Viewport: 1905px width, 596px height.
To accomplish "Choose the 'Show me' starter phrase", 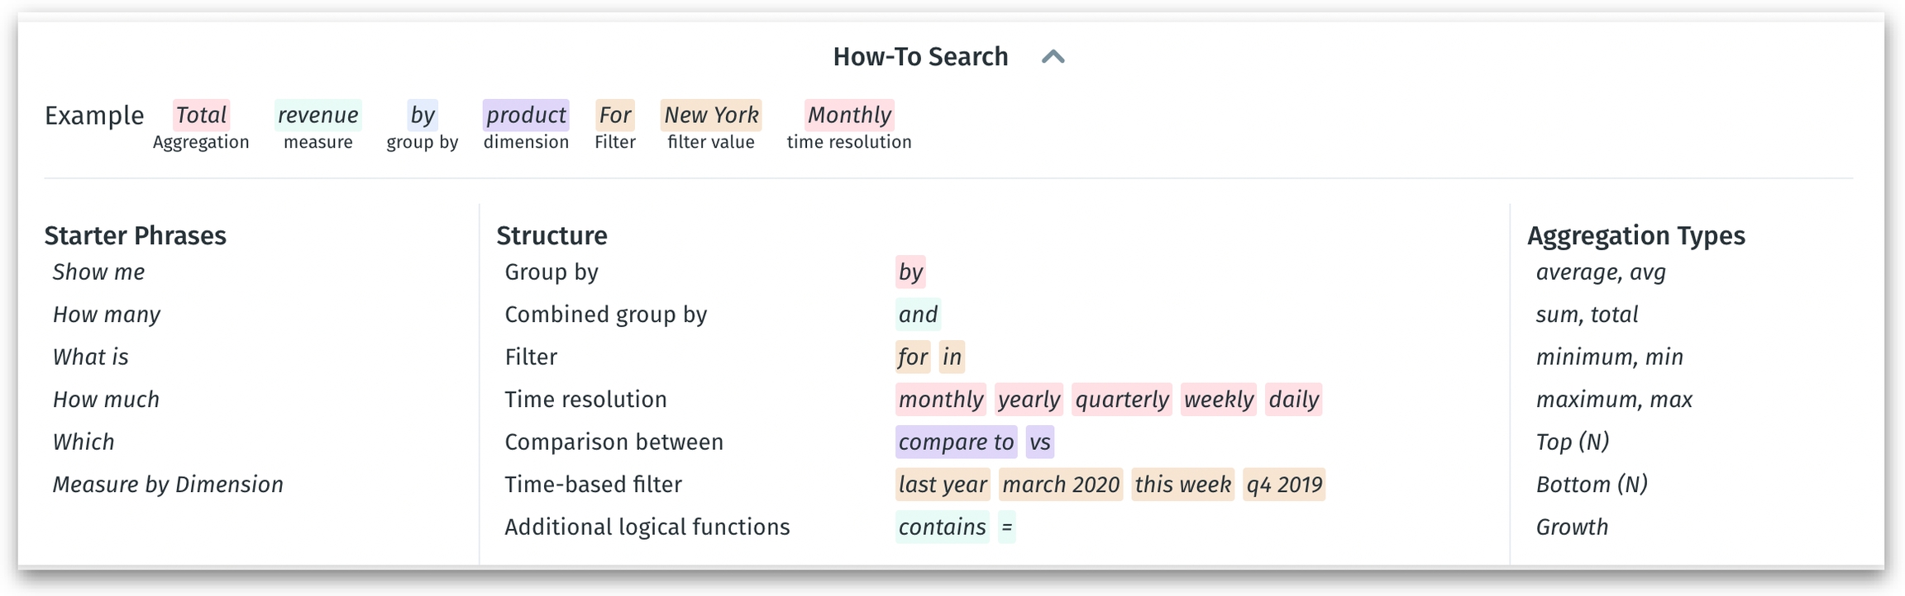I will click(x=98, y=272).
